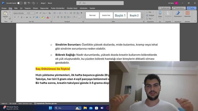Click the bullet list icon
The image size is (198, 111).
55,13
